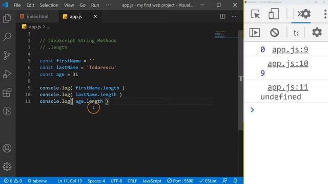
Task: Show the console sidebar
Action: click(255, 33)
